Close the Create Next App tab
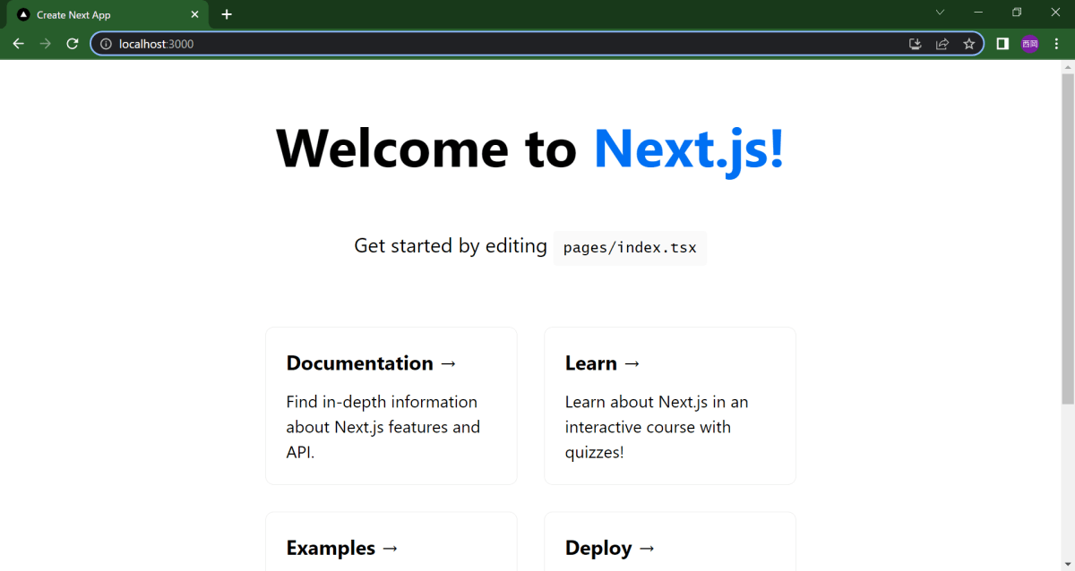This screenshot has height=571, width=1075. 194,14
